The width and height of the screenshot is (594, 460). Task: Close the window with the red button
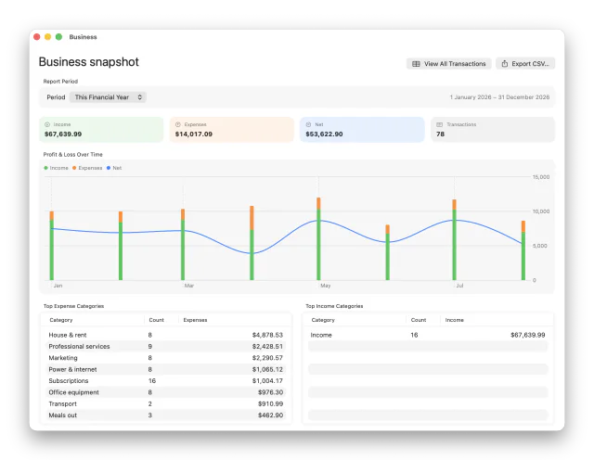tap(37, 37)
